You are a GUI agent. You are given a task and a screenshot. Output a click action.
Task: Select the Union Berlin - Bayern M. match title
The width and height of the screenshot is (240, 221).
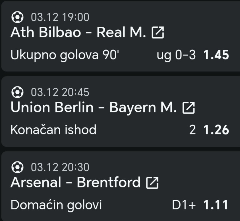[93, 108]
